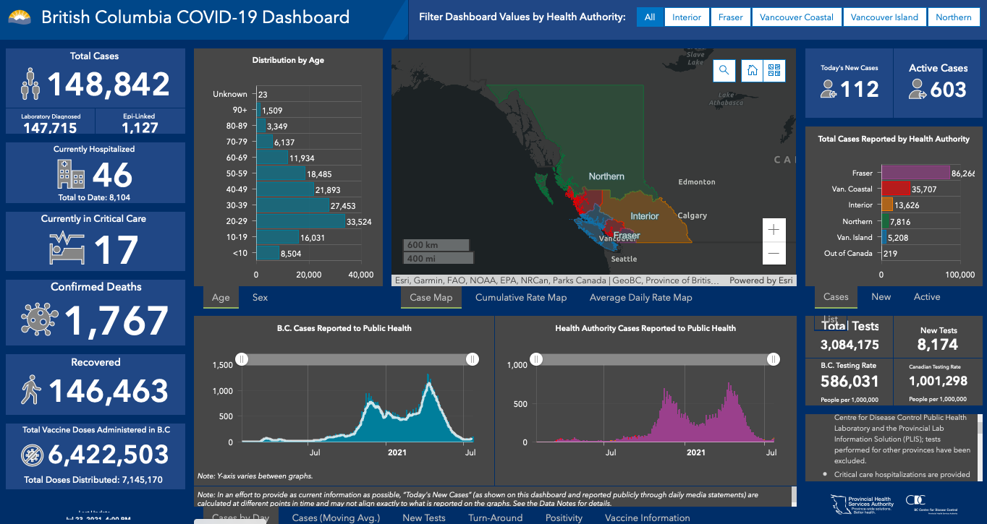Filter dashboard by Fraser health authority
This screenshot has width=987, height=524.
730,17
